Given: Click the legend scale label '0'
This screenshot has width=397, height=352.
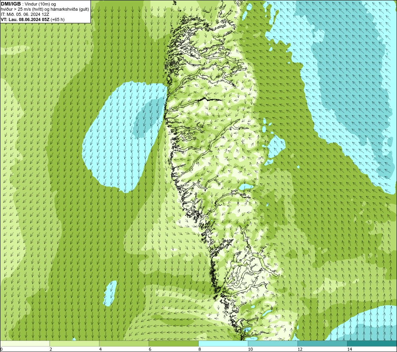Looking at the screenshot, I should click(1, 349).
